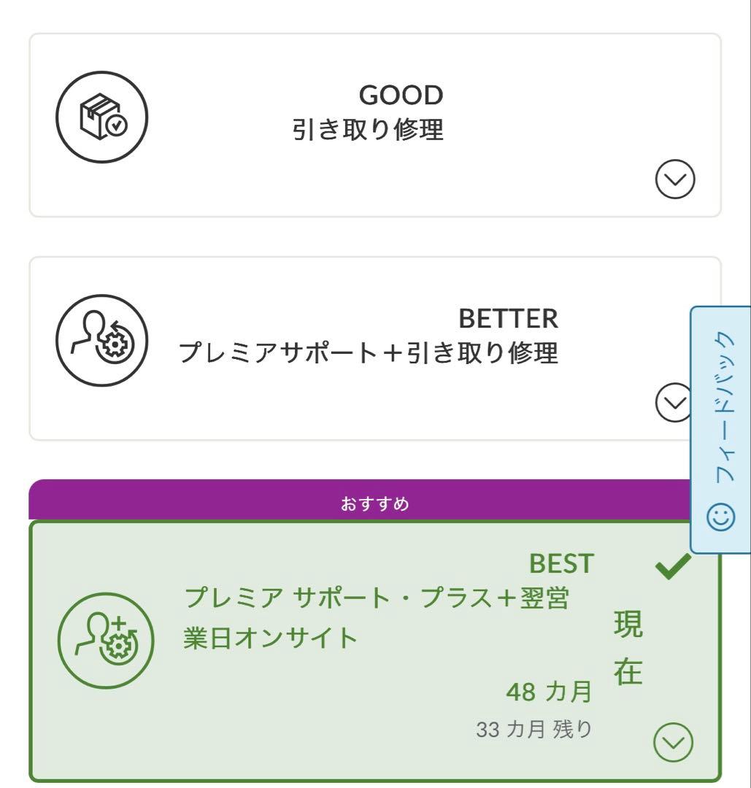Viewport: 751px width, 788px height.
Task: Click the person-gear icon in BETTER card
Action: (102, 340)
